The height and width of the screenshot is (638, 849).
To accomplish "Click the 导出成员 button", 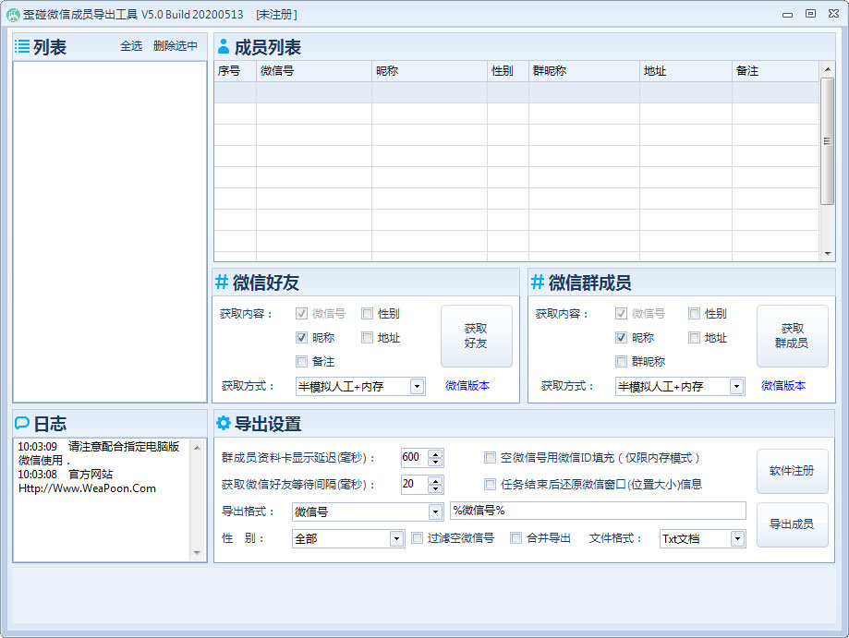I will coord(791,524).
